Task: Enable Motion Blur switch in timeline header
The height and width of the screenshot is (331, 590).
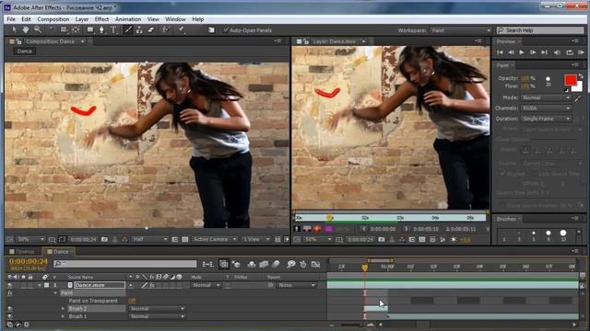Action: (x=276, y=264)
